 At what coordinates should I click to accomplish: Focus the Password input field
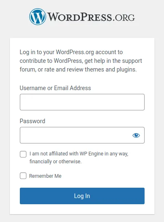tap(82, 135)
